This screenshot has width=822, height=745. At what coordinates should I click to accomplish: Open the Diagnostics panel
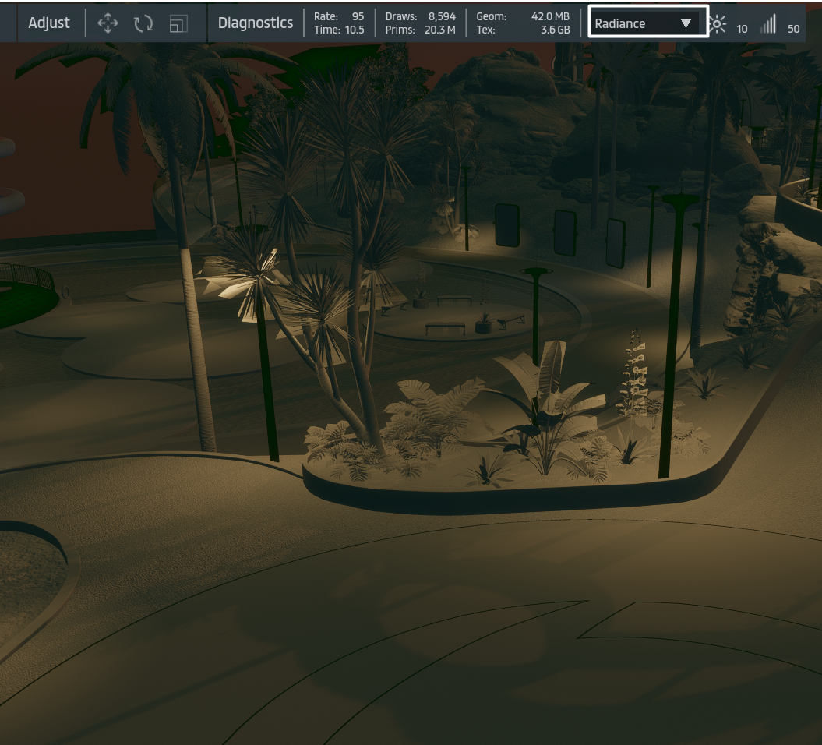[x=256, y=23]
